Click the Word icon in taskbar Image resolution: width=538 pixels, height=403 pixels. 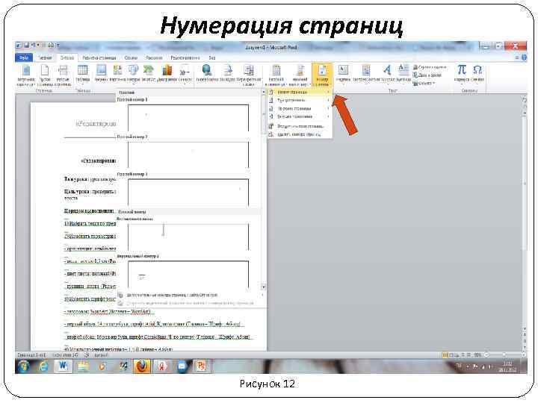coord(63,366)
